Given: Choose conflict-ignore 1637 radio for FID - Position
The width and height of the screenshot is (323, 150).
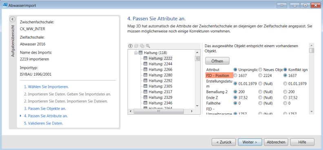Looking at the screenshot, I should point(285,75).
